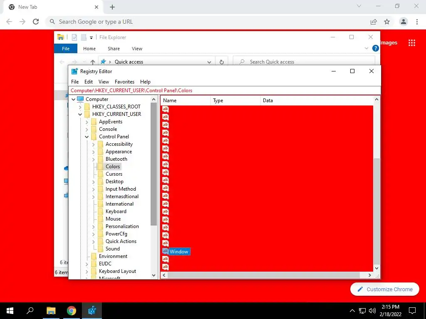Image resolution: width=426 pixels, height=319 pixels.
Task: Select the Computer root icon
Action: 80,99
